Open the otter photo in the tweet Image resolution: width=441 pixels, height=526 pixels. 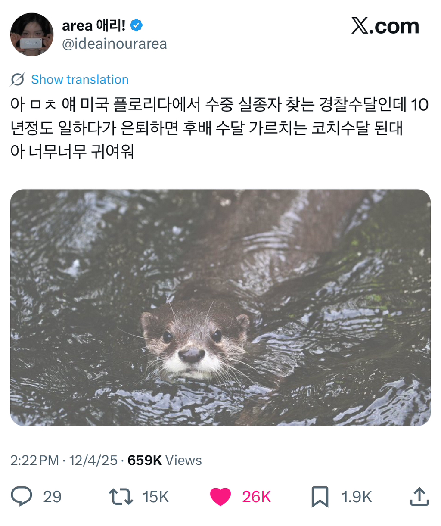(x=220, y=307)
